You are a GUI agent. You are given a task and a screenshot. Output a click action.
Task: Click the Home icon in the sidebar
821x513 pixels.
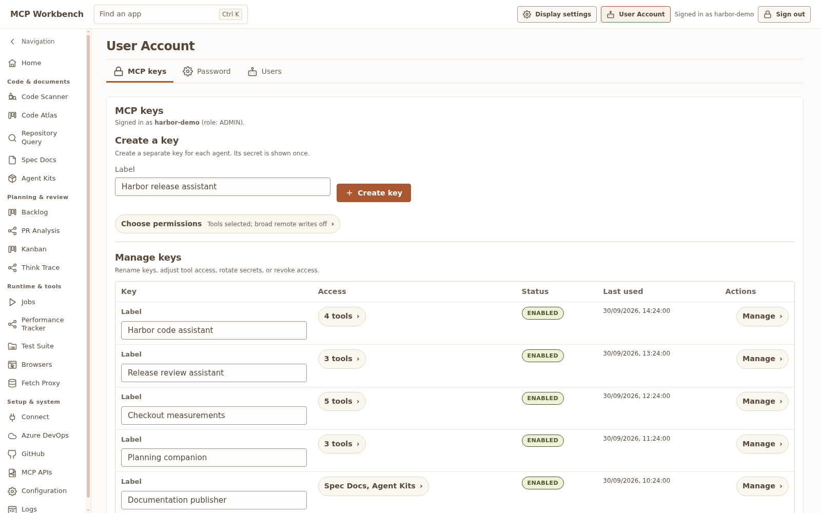click(x=12, y=63)
